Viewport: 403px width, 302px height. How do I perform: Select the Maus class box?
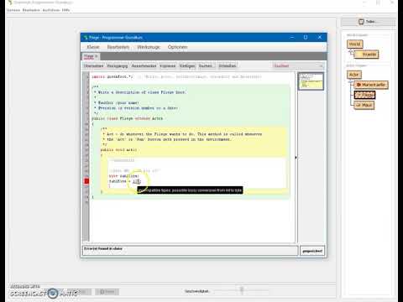point(364,105)
